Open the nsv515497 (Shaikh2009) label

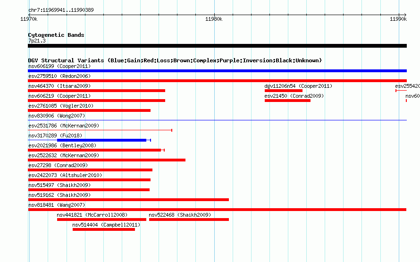coord(59,185)
